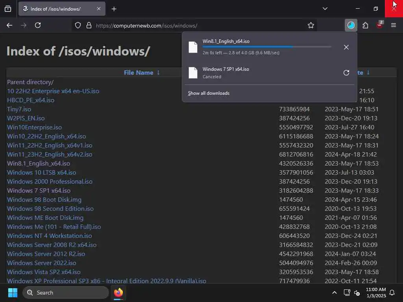Download Windows ME Boot Disk.img
The height and width of the screenshot is (302, 403).
point(45,218)
